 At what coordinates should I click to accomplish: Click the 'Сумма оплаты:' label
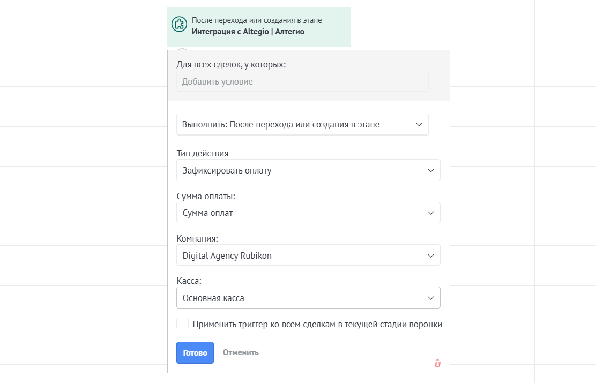[206, 197]
